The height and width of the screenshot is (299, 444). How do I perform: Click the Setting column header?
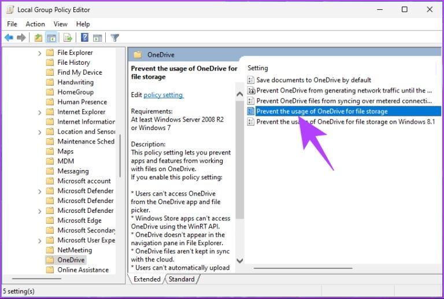258,68
